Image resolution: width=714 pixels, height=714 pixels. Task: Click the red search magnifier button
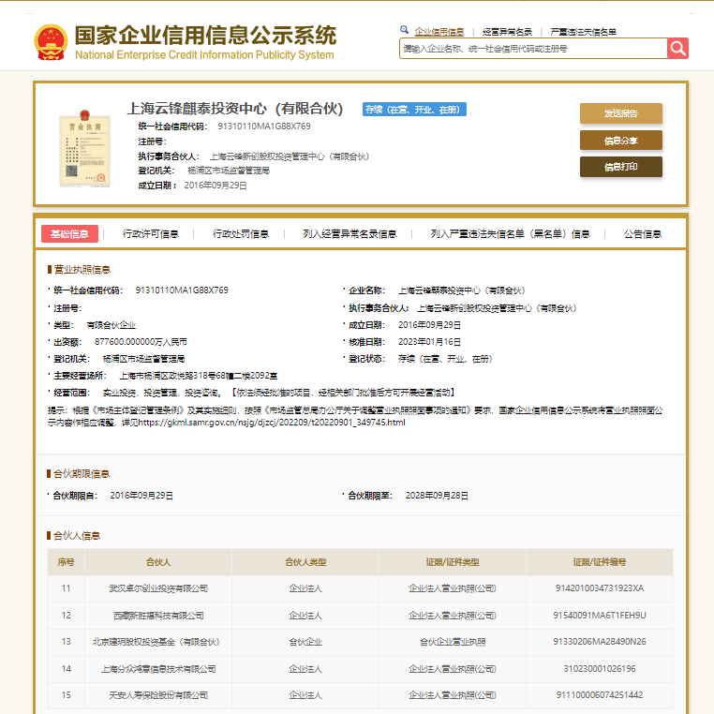677,49
